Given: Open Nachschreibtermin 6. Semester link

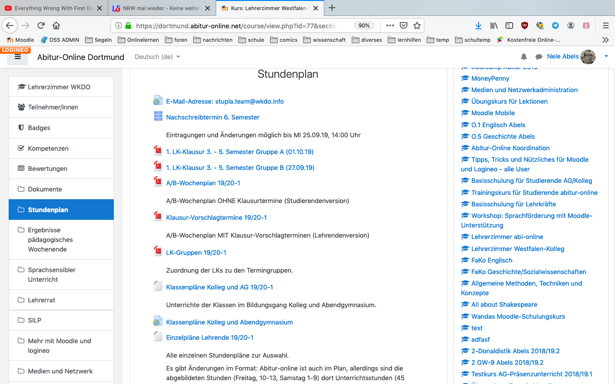Looking at the screenshot, I should coord(212,117).
